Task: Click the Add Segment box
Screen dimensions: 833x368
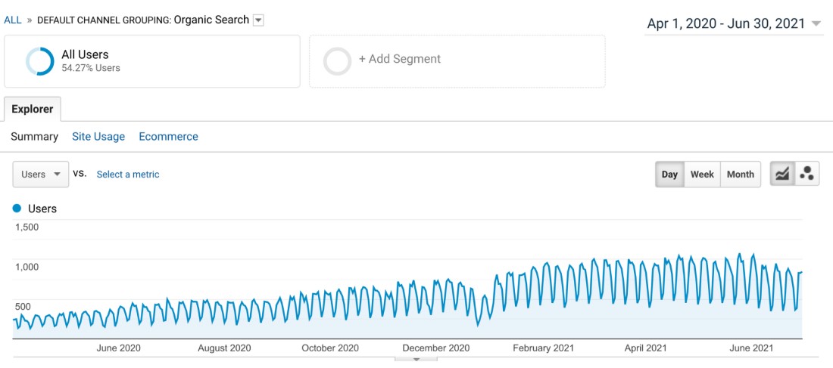Action: 457,61
